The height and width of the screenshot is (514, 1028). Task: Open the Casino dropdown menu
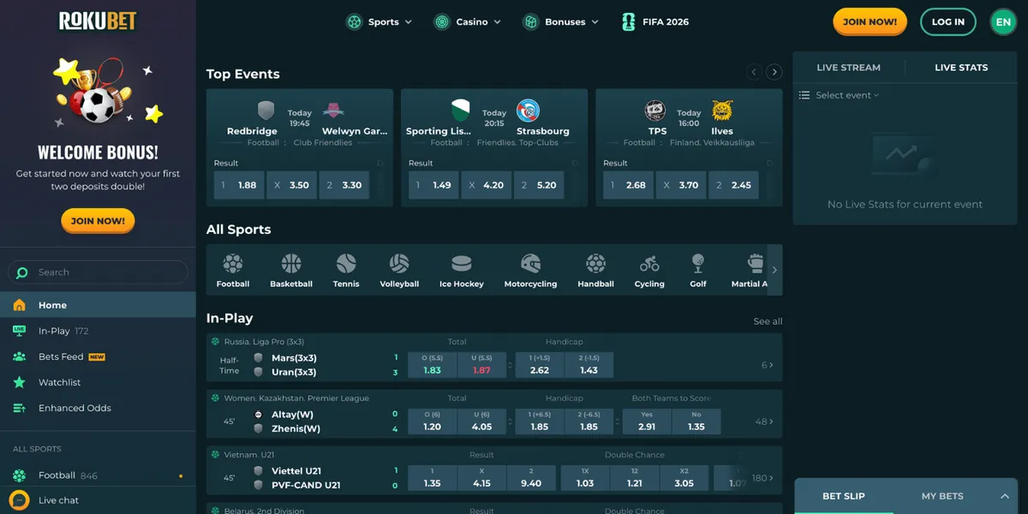click(x=467, y=21)
